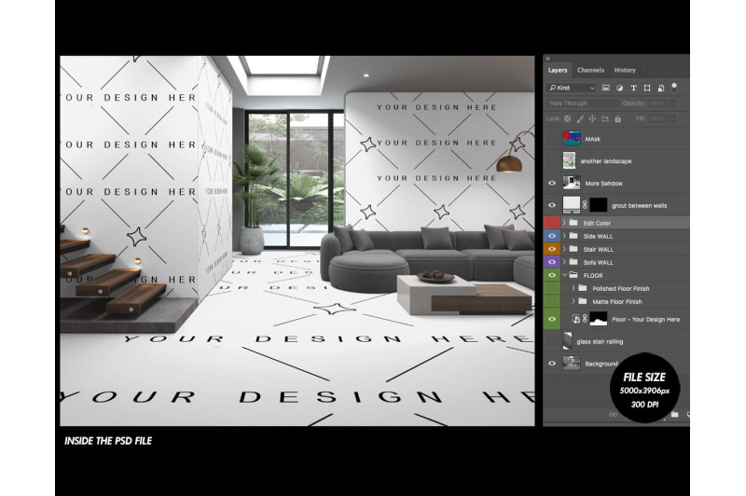The image size is (746, 496).
Task: Show the MAsk layer
Action: 552,139
